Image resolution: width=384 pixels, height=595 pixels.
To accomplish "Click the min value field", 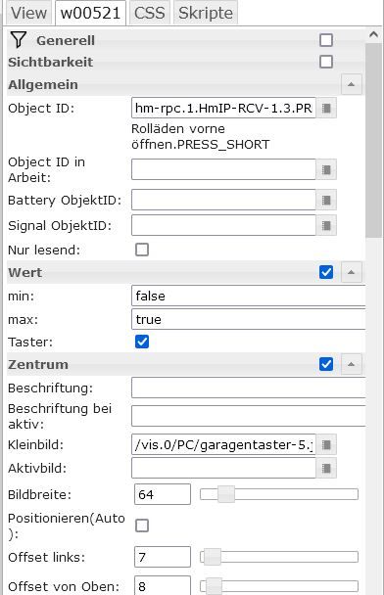I will click(249, 296).
